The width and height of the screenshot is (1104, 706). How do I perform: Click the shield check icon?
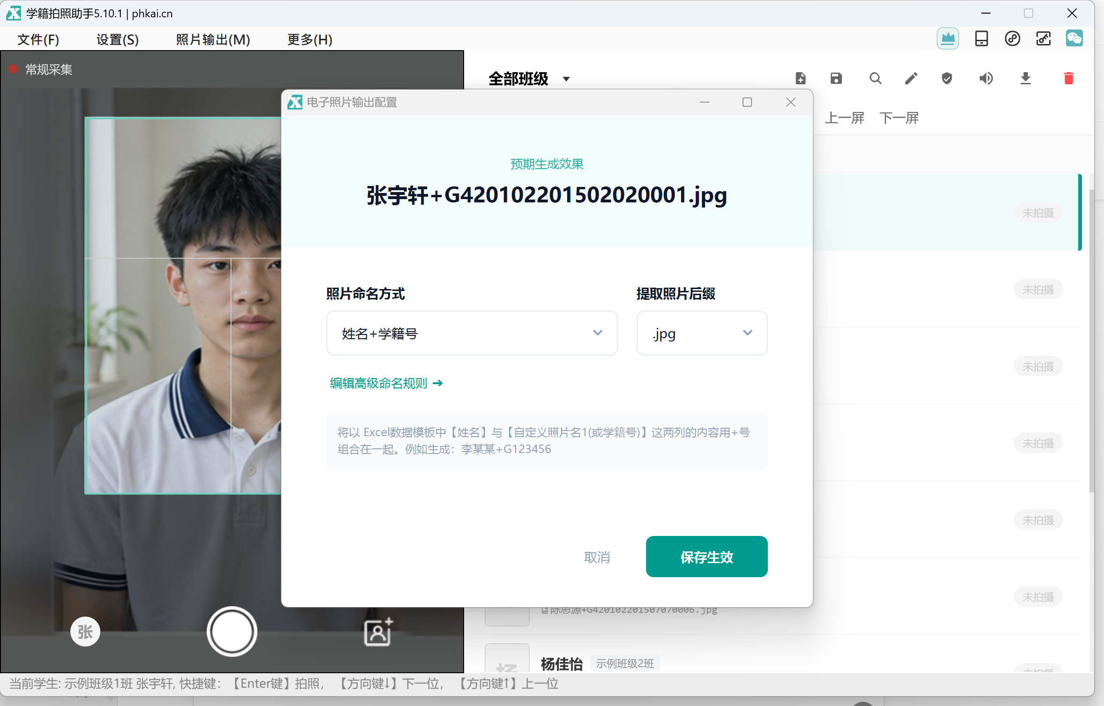946,78
